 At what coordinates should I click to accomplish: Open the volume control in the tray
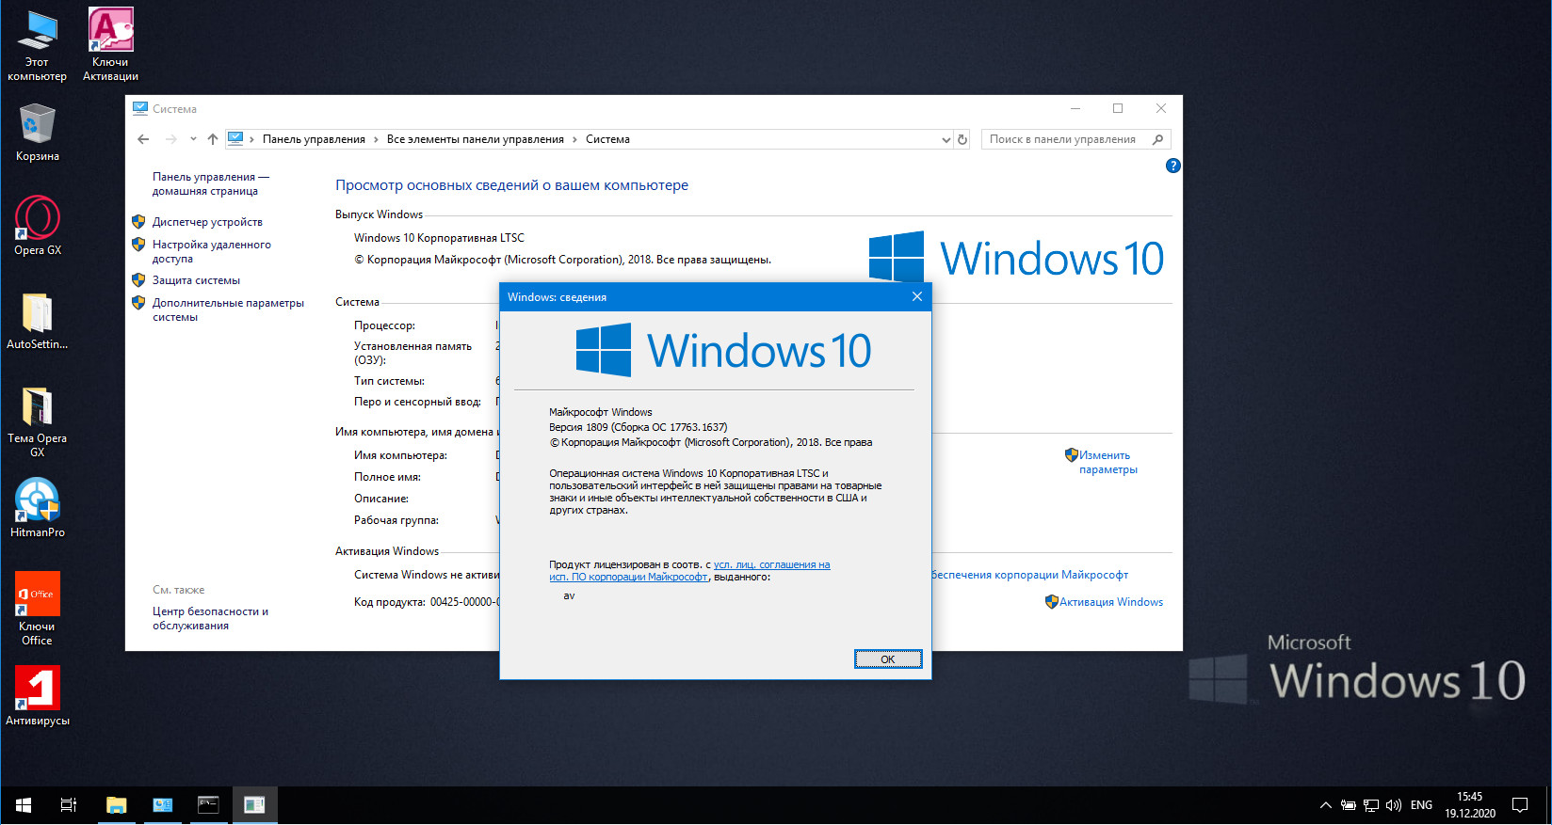tap(1394, 805)
